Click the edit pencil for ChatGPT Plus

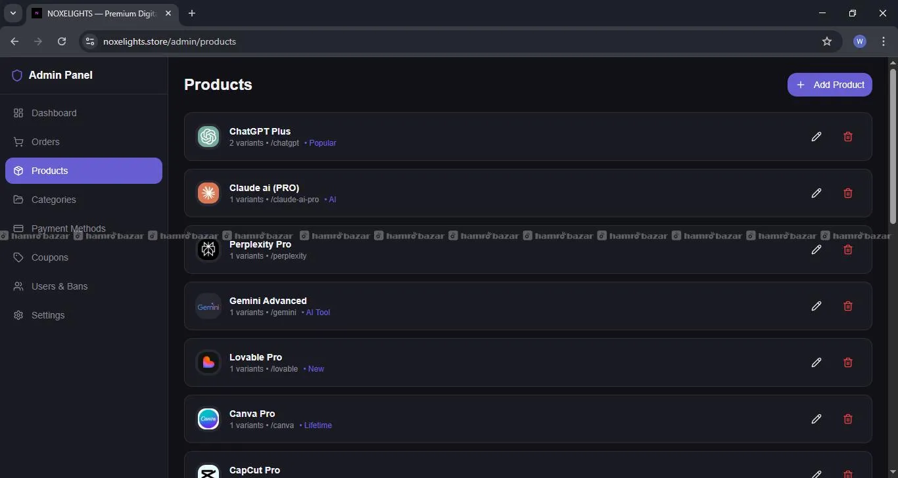(x=816, y=137)
